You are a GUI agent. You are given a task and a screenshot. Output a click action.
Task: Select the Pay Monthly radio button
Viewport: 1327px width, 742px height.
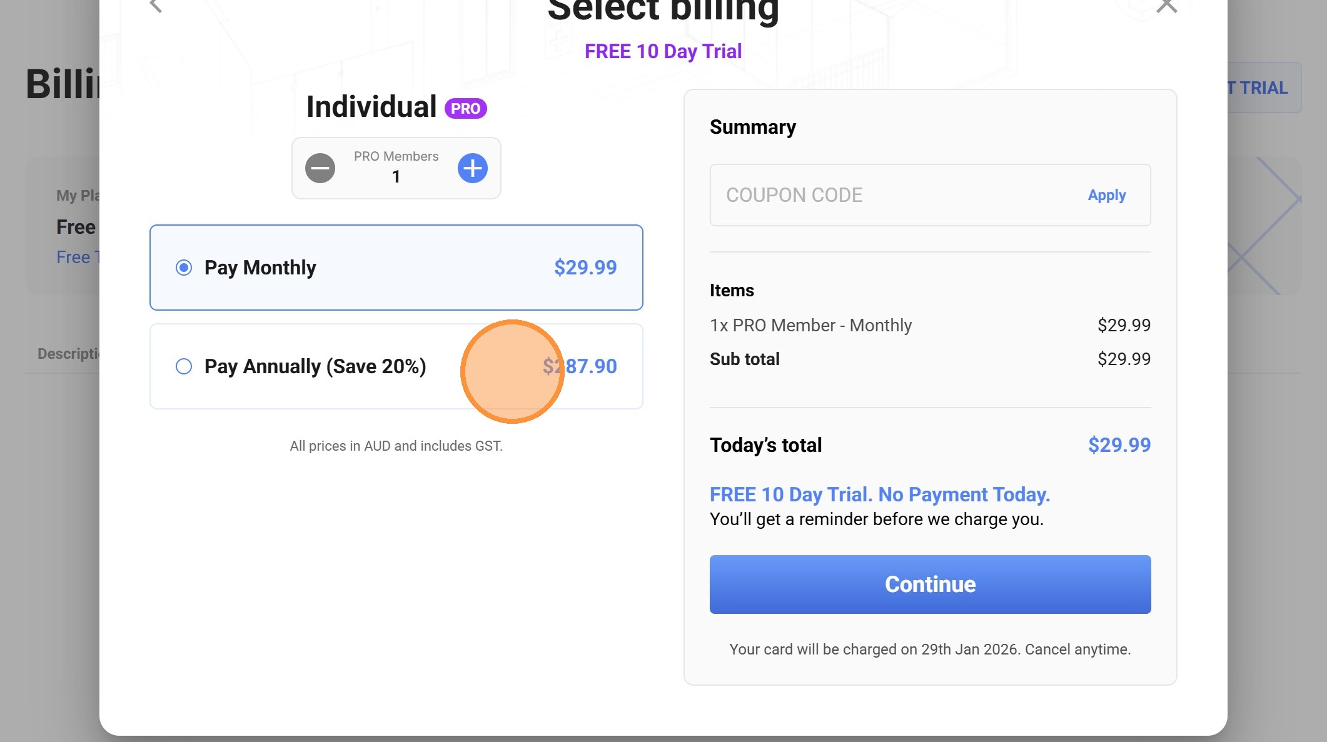(x=184, y=268)
